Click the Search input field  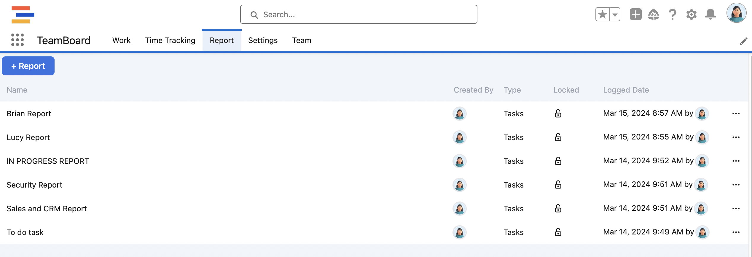[x=359, y=15]
